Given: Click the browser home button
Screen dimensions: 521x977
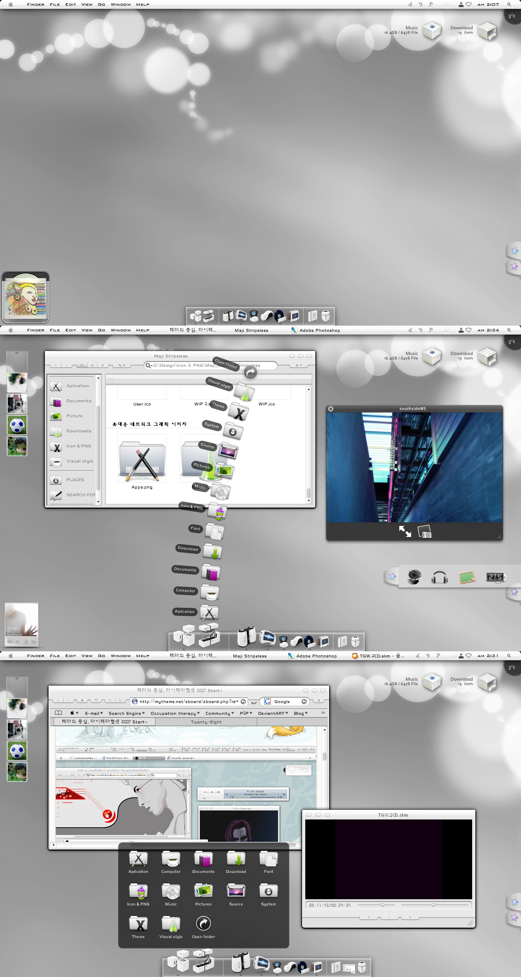Looking at the screenshot, I should [83, 701].
